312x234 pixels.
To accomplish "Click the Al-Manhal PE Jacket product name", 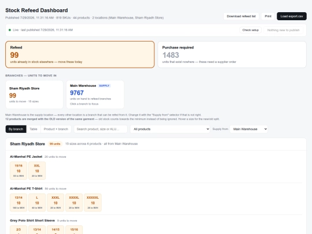I will pyautogui.click(x=26, y=157).
